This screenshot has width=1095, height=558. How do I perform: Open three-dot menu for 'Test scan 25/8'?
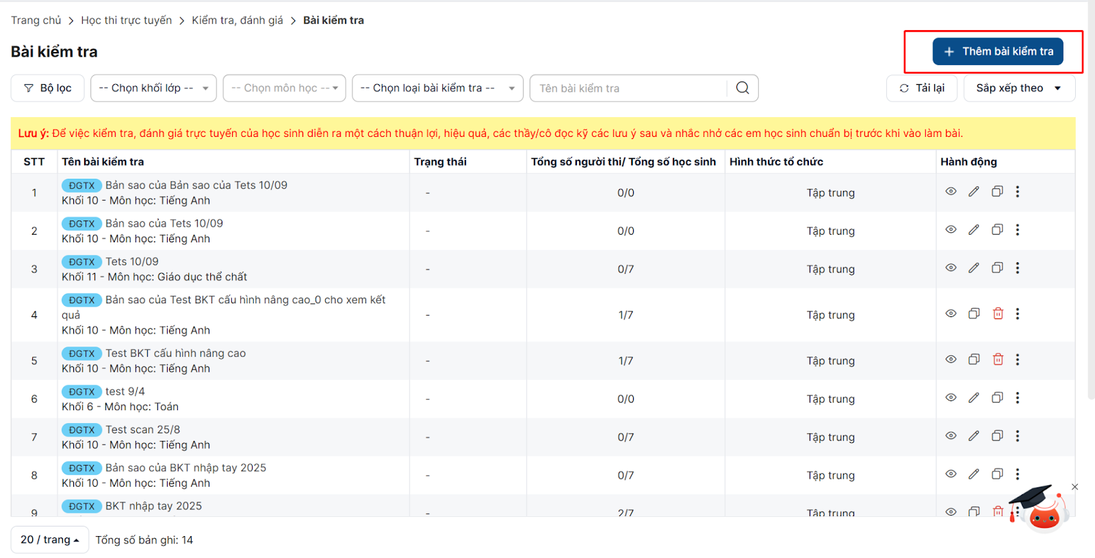(x=1018, y=436)
